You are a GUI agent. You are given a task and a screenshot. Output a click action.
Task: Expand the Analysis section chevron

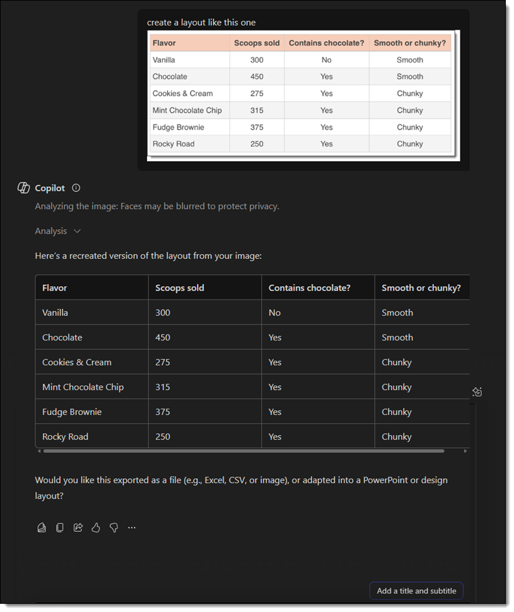point(78,231)
